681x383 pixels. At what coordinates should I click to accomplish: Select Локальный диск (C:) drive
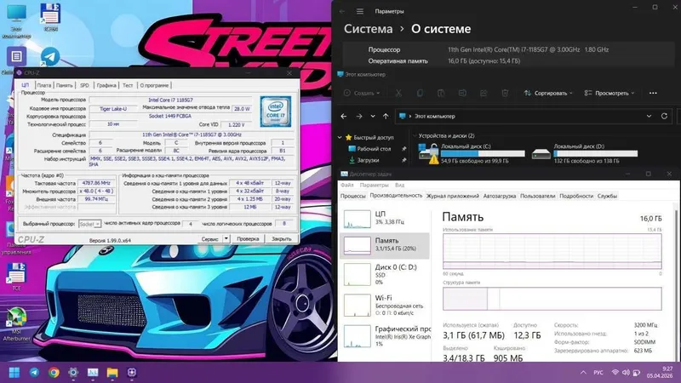coord(472,153)
